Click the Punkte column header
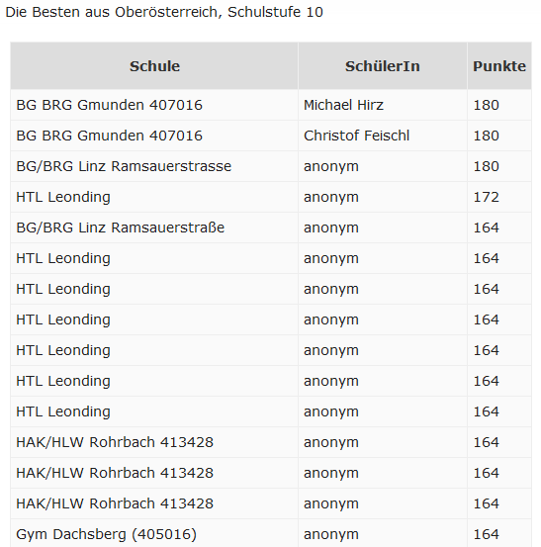This screenshot has height=547, width=541. click(x=499, y=66)
